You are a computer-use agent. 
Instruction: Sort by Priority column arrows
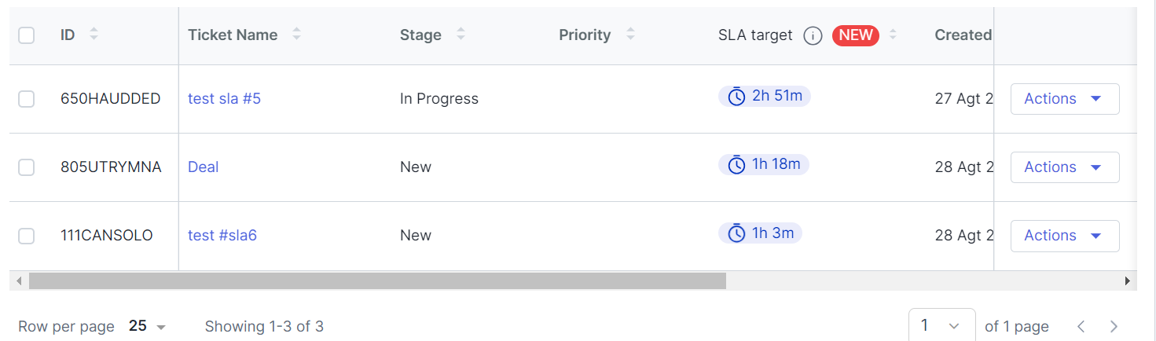tap(630, 35)
